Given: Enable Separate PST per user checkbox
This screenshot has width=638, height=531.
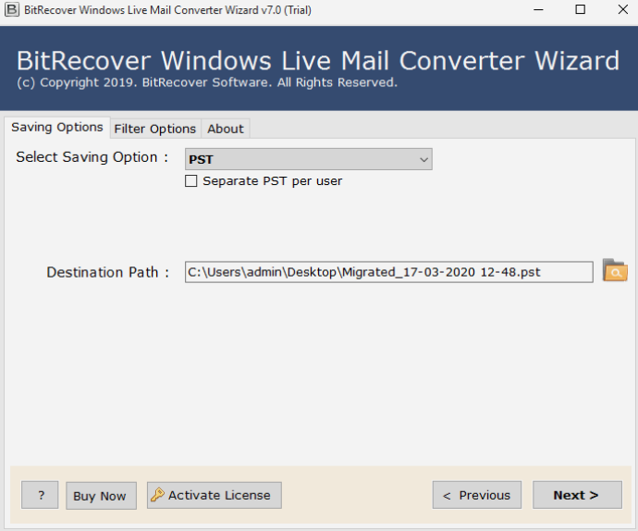Looking at the screenshot, I should point(190,180).
